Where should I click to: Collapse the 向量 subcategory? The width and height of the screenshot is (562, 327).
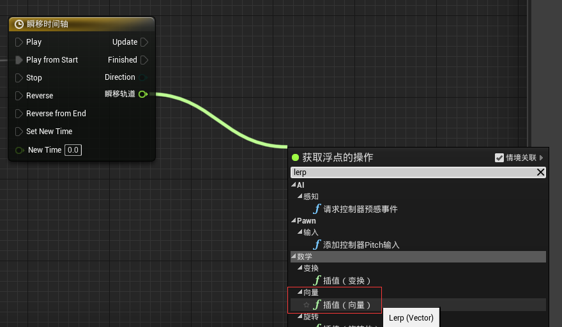coord(300,292)
